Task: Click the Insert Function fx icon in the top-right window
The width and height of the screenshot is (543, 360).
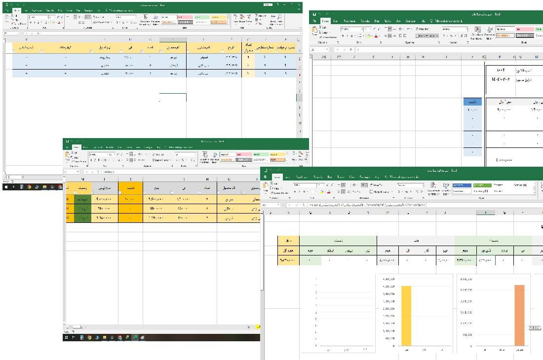Action: [x=351, y=50]
